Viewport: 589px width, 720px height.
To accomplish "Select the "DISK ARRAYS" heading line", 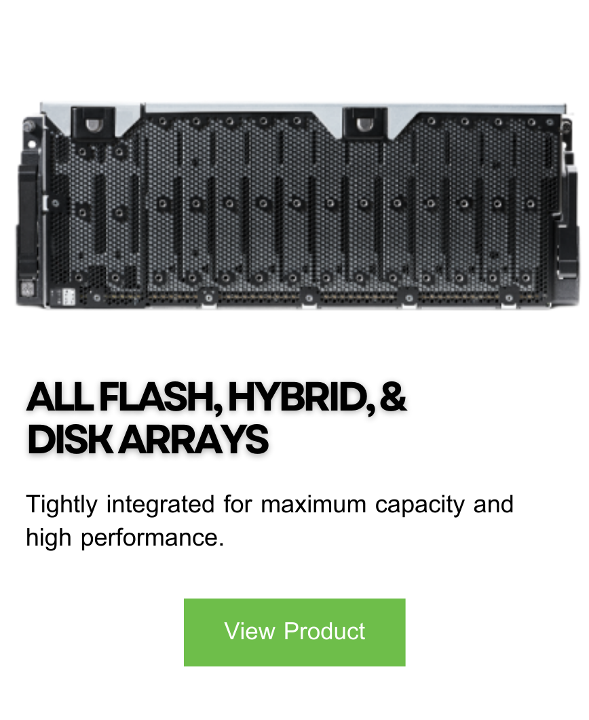I will click(x=147, y=439).
